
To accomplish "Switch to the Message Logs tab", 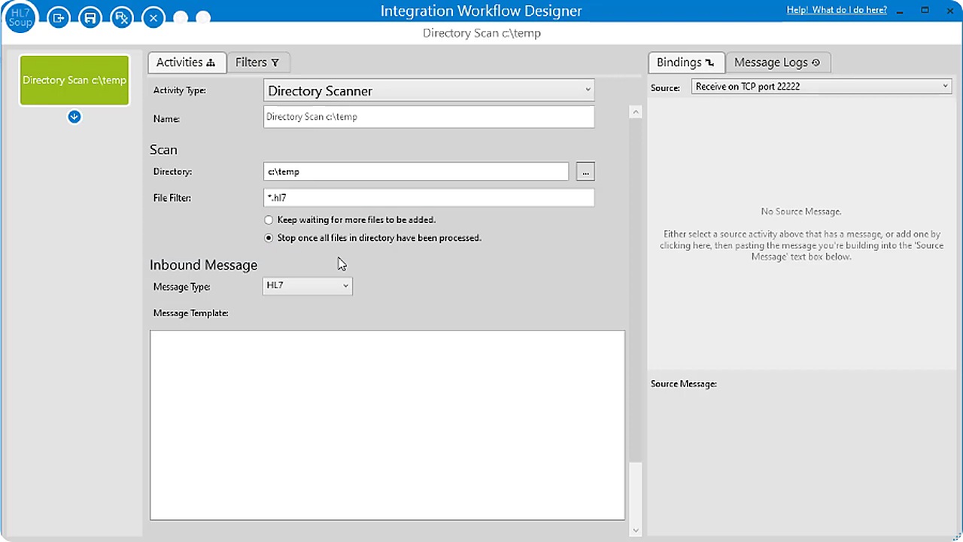I will point(777,62).
